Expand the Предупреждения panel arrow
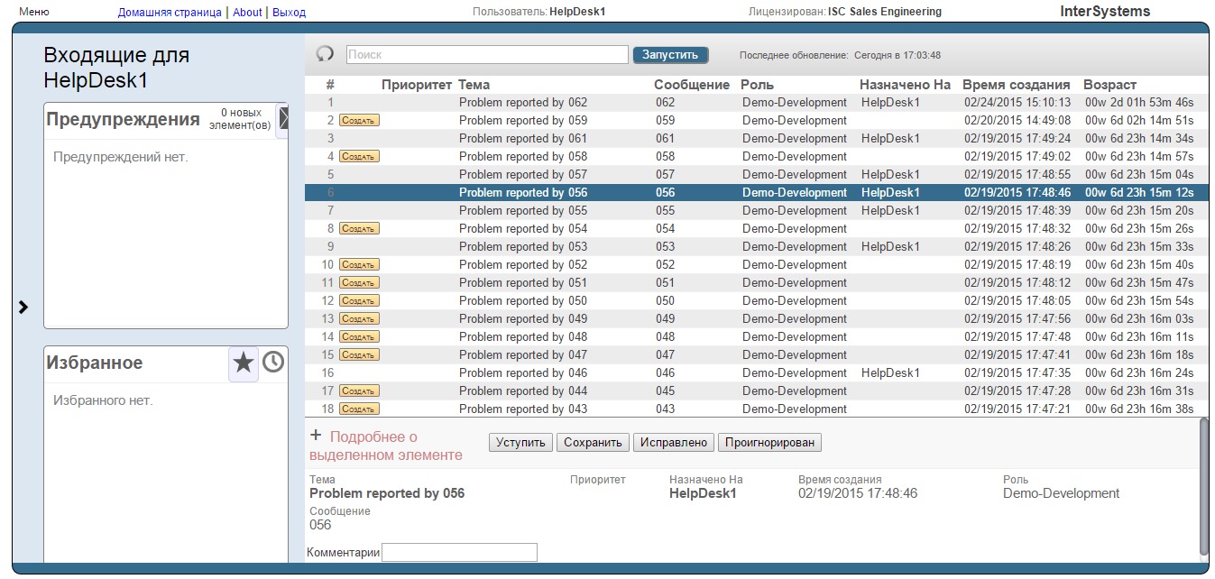 pyautogui.click(x=283, y=117)
